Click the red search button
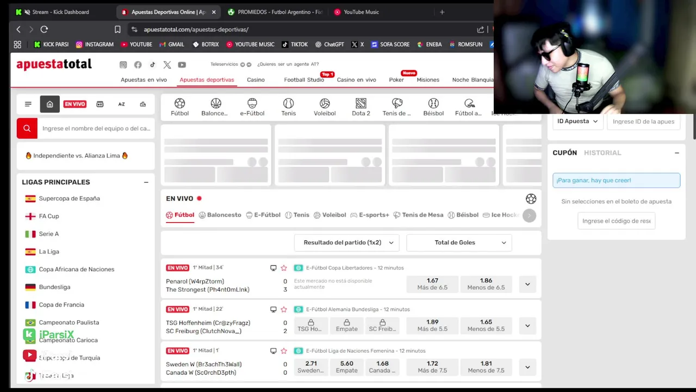The image size is (696, 392). coord(27,128)
